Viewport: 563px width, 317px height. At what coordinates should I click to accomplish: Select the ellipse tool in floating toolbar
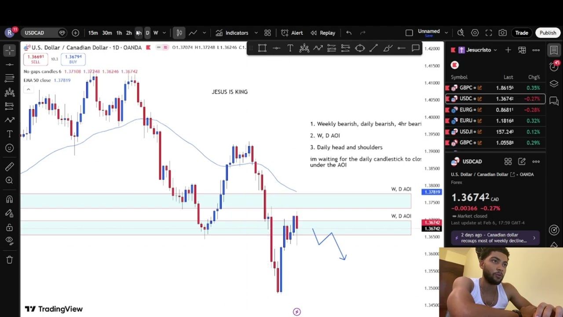click(x=360, y=48)
